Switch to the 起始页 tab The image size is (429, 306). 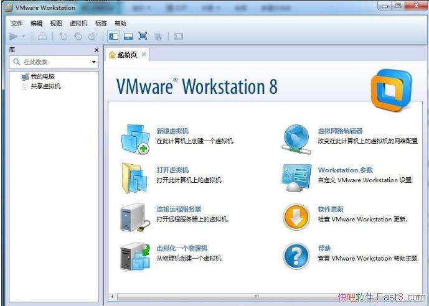pyautogui.click(x=127, y=55)
